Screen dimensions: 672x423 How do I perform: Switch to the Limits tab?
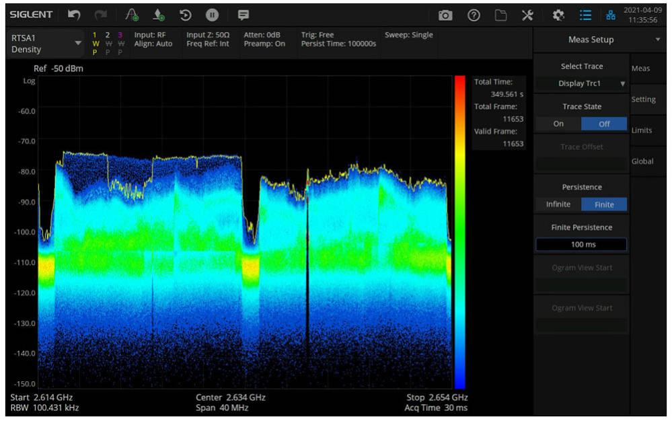click(642, 130)
